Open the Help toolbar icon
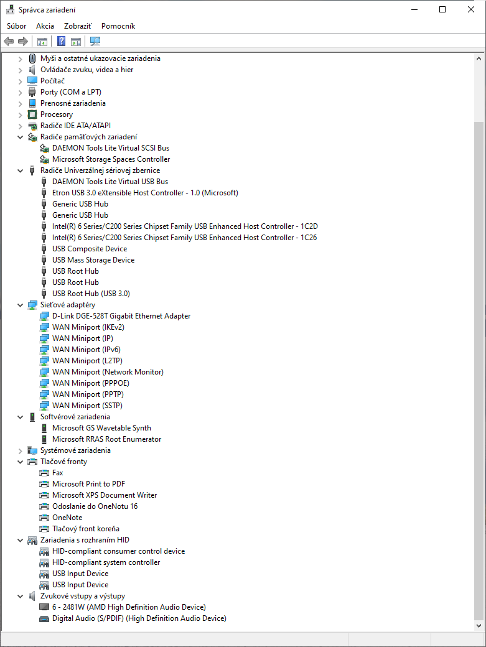The width and height of the screenshot is (486, 647). tap(62, 41)
